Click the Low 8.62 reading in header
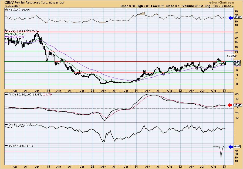Screen dimensions: 243x169 (158, 6)
